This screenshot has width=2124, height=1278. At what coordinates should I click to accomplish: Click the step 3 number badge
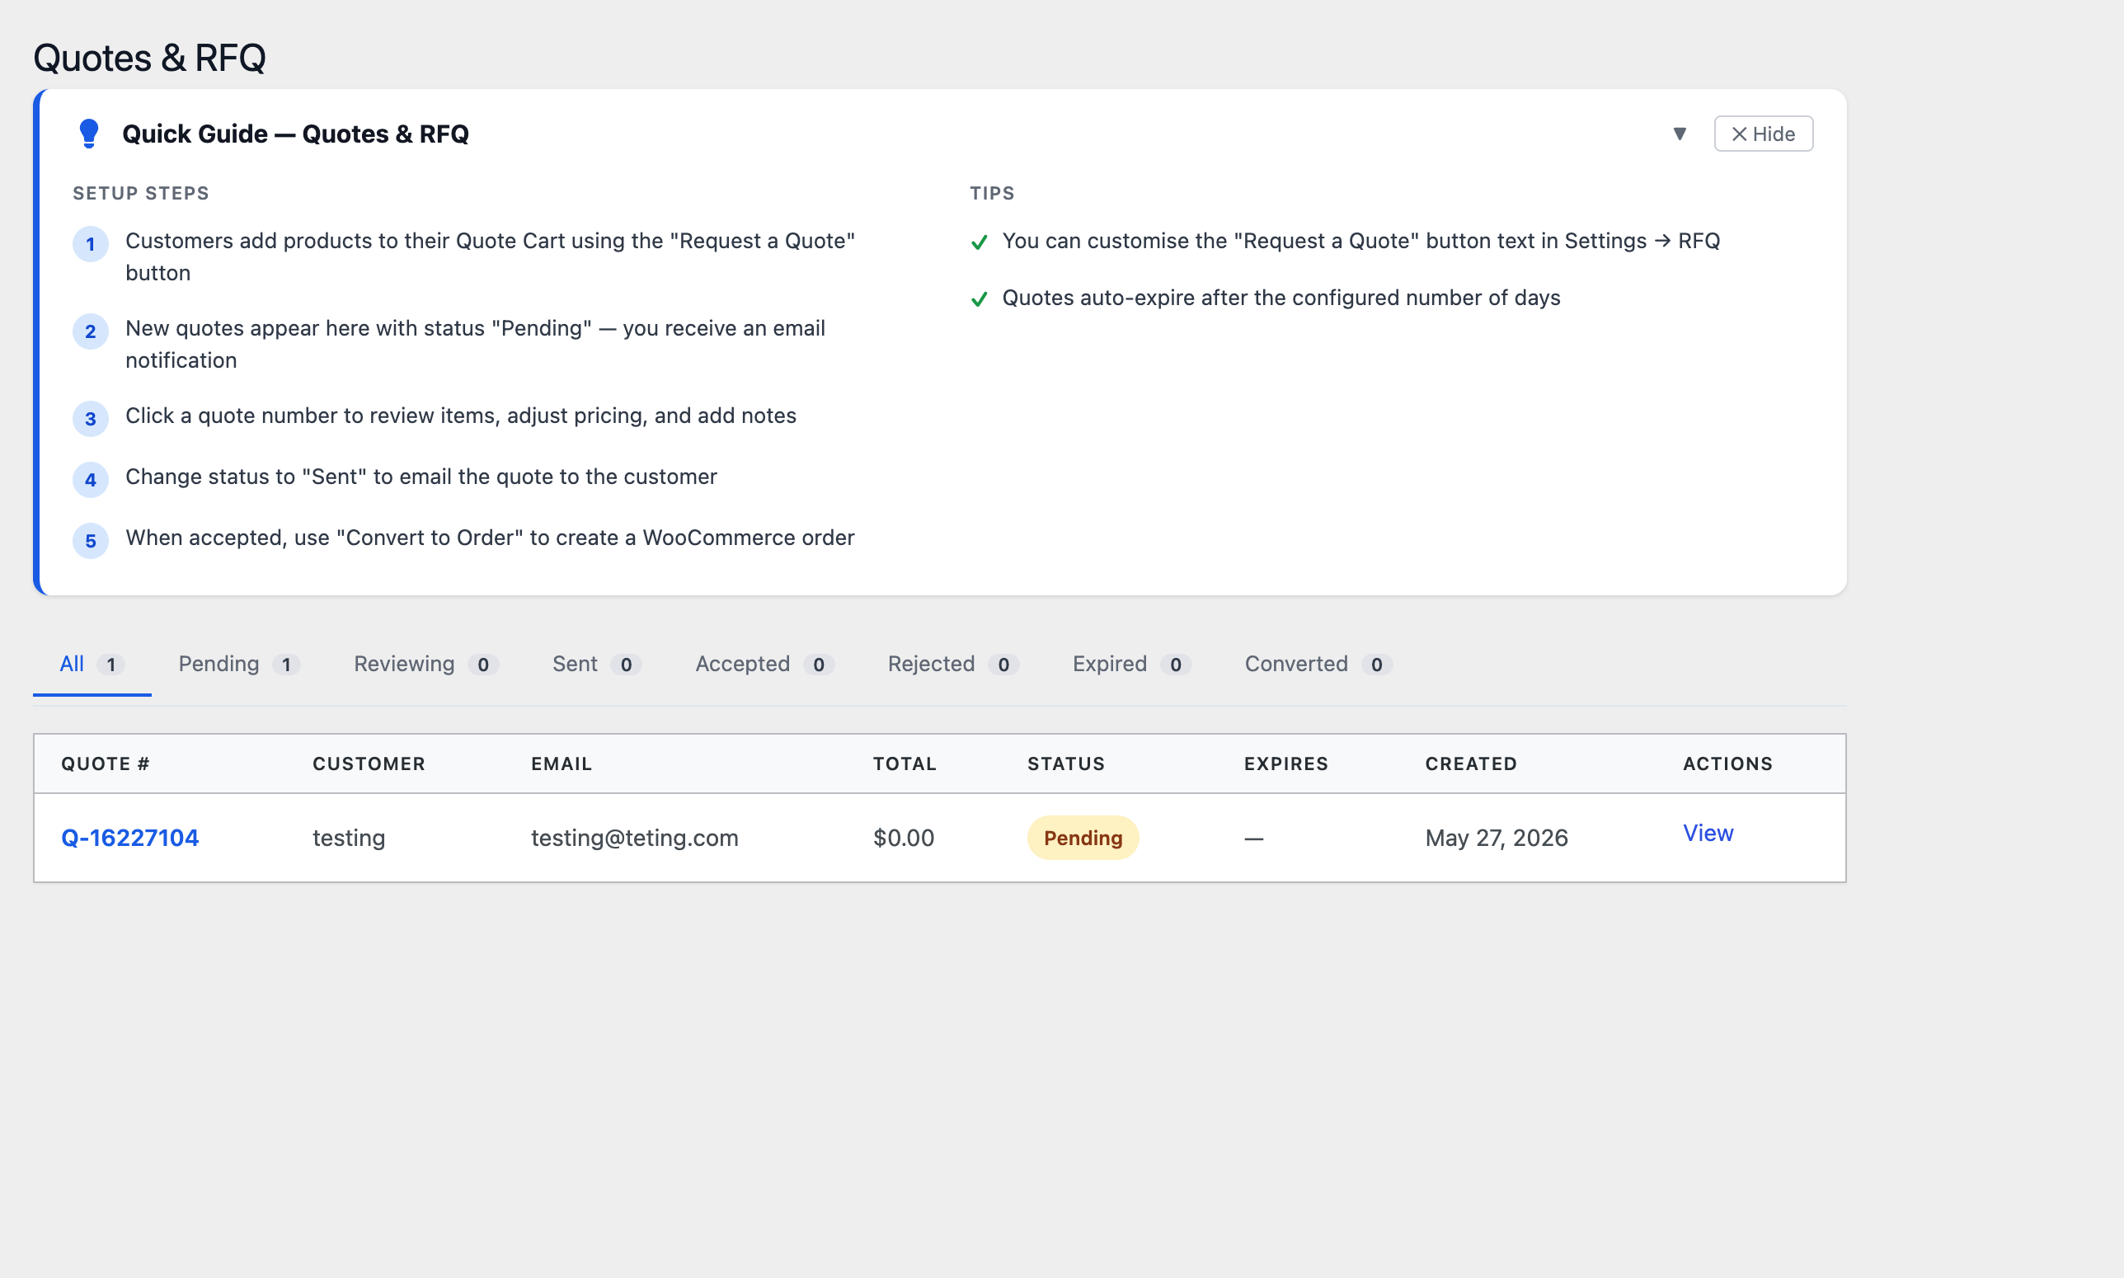pyautogui.click(x=91, y=419)
